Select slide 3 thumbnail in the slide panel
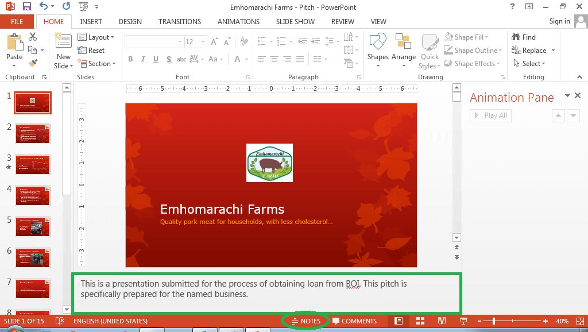This screenshot has height=332, width=588. coord(33,164)
